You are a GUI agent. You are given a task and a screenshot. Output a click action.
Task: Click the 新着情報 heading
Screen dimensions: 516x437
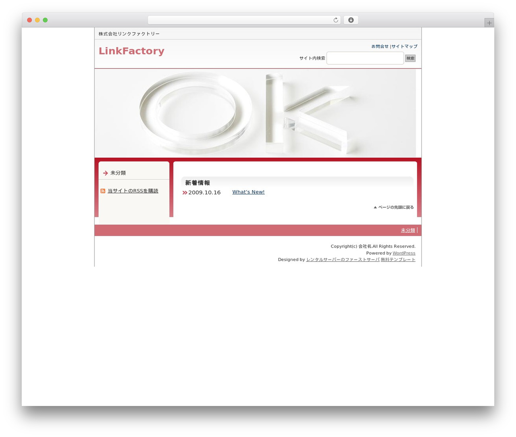(x=198, y=183)
